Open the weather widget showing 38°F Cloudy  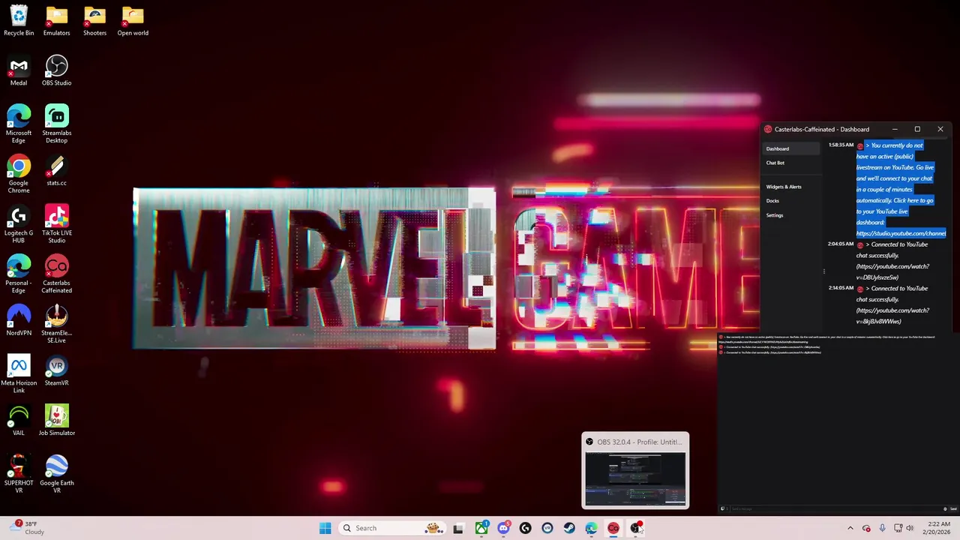click(28, 528)
